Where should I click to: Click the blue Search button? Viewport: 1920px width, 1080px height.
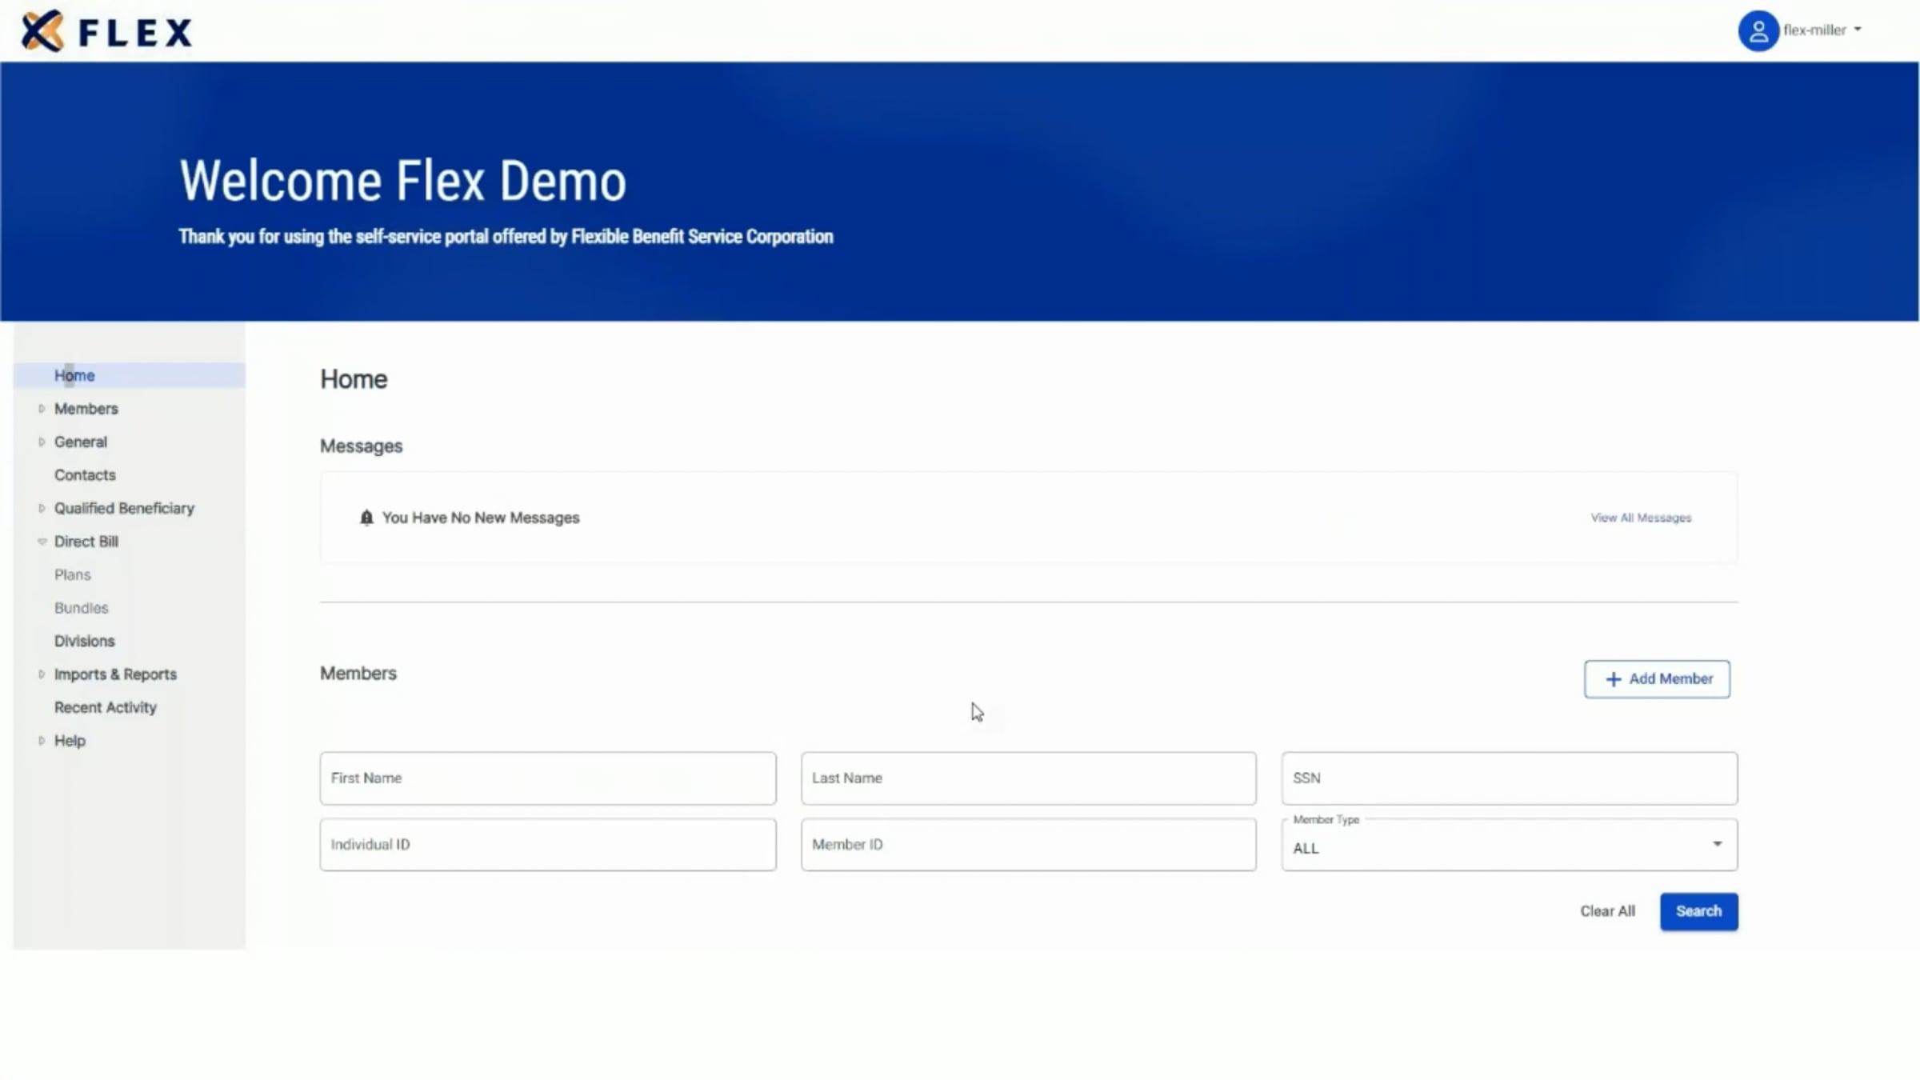click(1698, 911)
